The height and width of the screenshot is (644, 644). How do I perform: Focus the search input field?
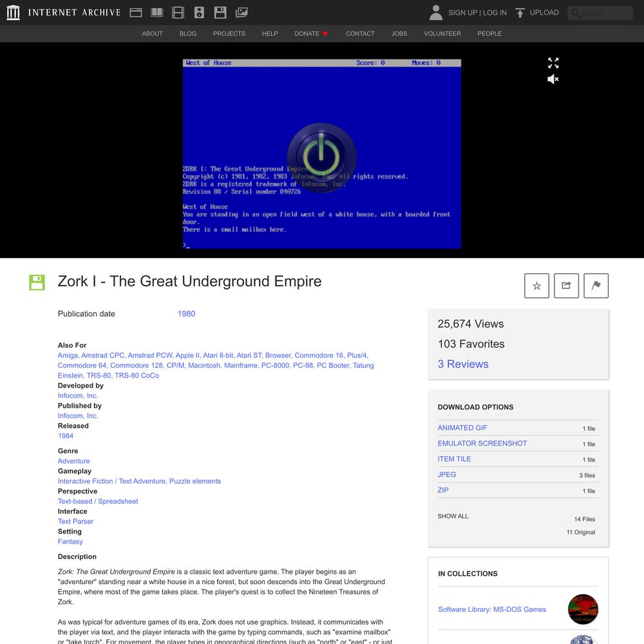click(600, 13)
